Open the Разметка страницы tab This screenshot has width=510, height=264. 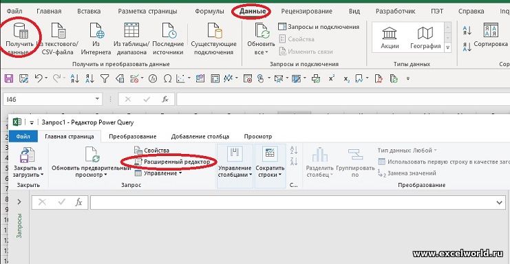point(147,11)
